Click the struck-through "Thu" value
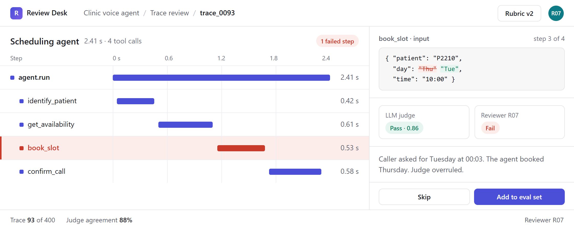 (x=427, y=69)
